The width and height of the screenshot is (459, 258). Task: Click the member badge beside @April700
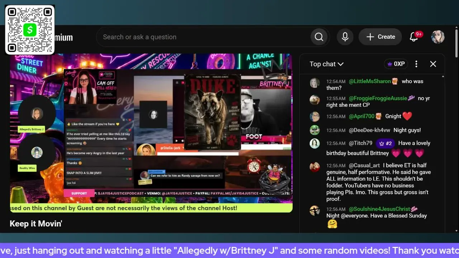(378, 116)
